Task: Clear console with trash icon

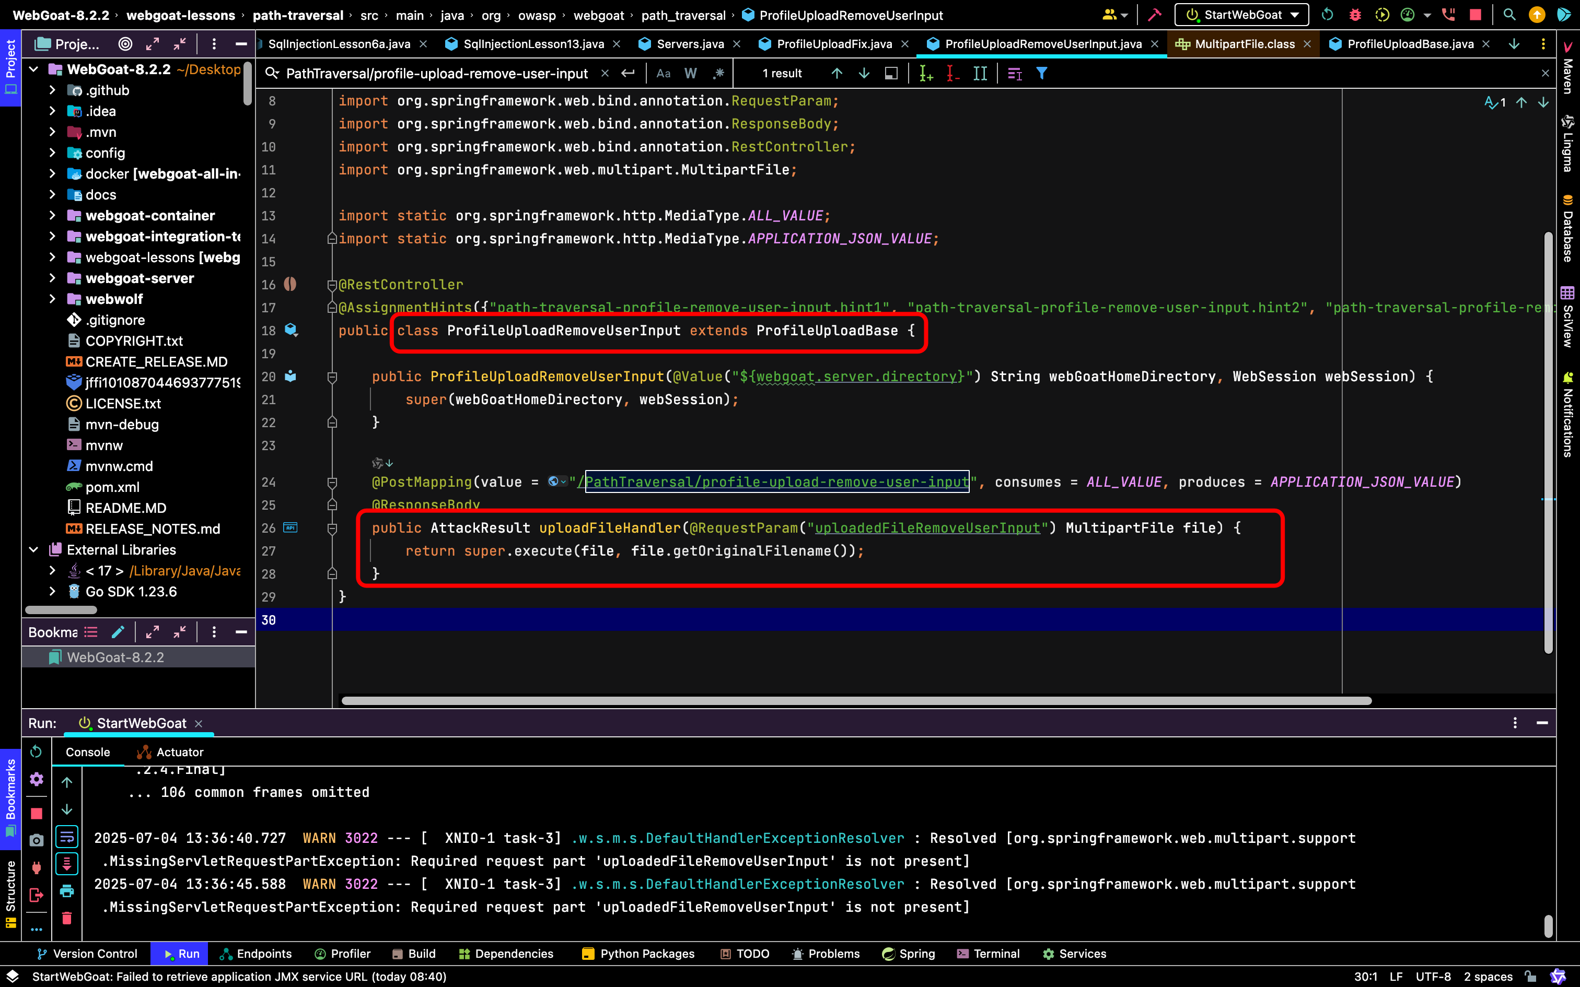Action: 66,919
